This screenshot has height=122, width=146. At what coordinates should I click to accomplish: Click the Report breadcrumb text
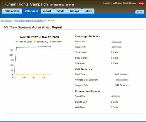(51, 20)
